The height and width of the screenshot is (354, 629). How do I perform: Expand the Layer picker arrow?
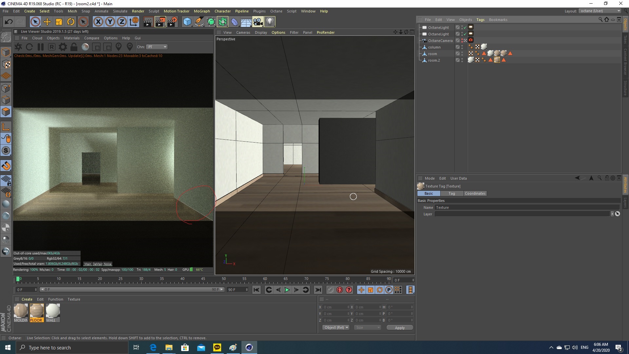(x=612, y=214)
